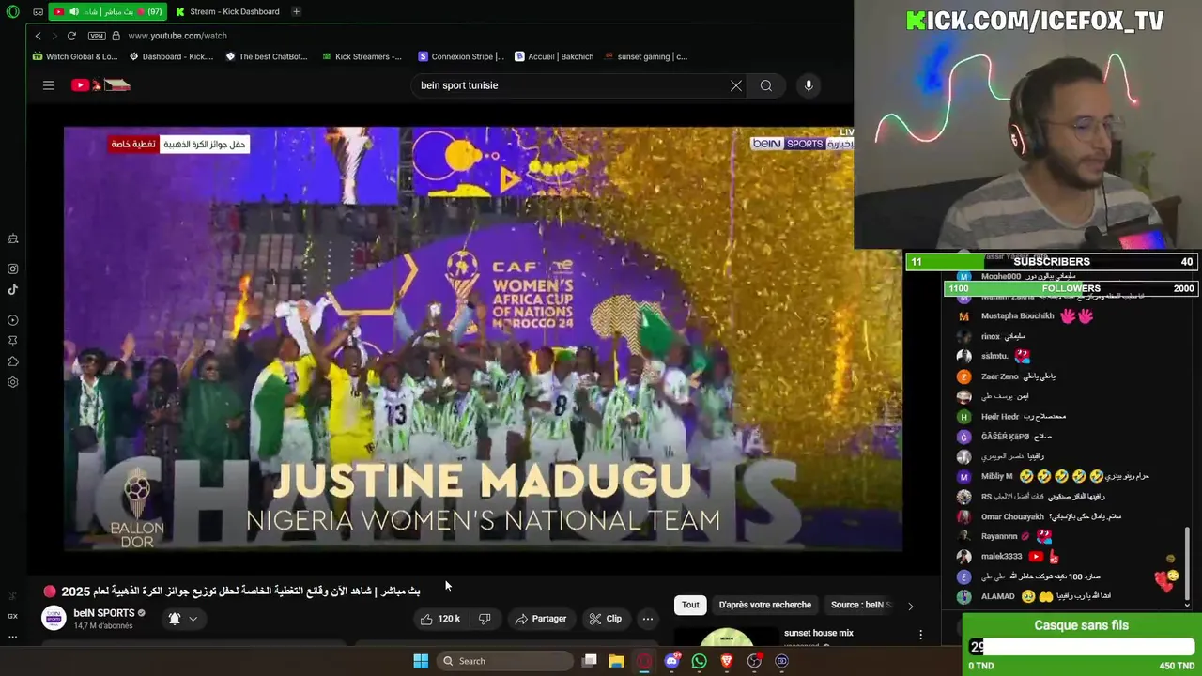Select D'après votre recherche chip
Screen dimensions: 1202x676
tap(764, 605)
